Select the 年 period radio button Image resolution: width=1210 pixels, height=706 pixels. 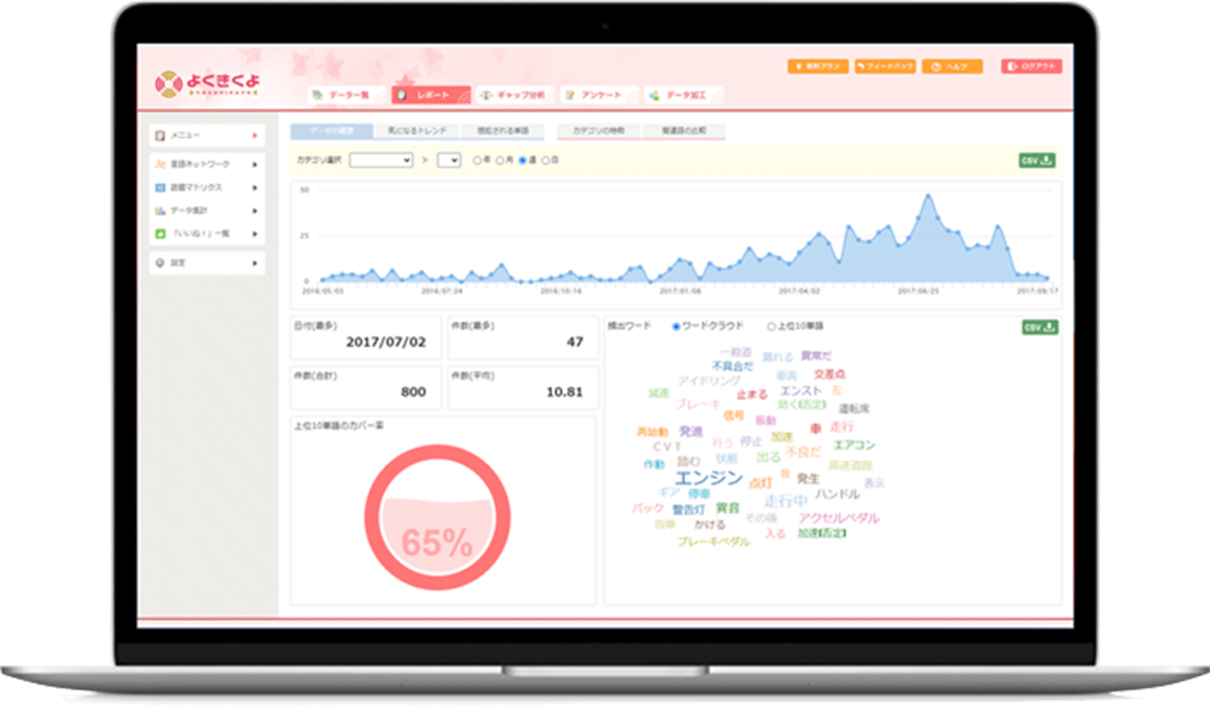[x=477, y=160]
